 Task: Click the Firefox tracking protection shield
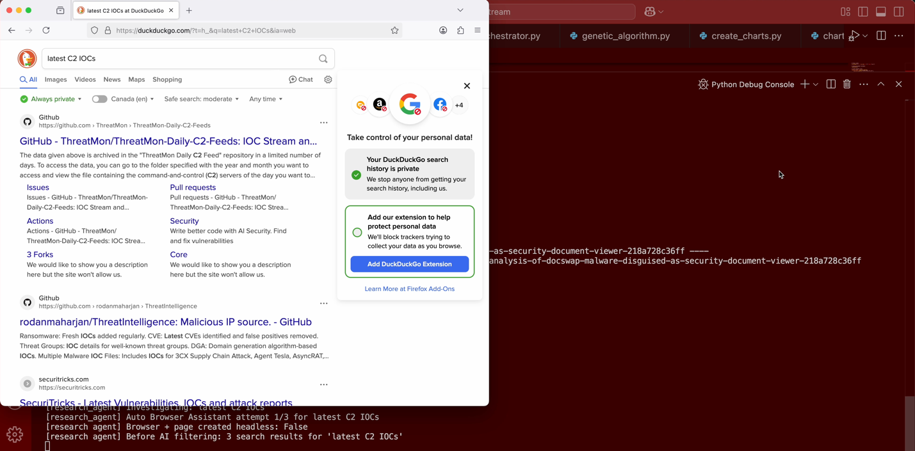tap(94, 30)
